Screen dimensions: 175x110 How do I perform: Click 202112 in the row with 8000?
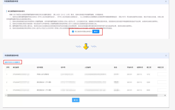point(139,90)
